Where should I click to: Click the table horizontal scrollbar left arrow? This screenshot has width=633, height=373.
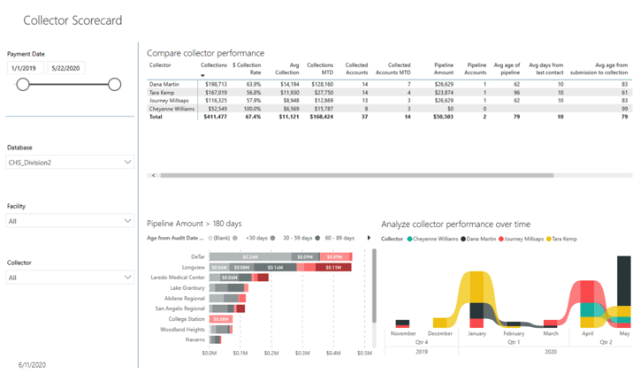(154, 175)
